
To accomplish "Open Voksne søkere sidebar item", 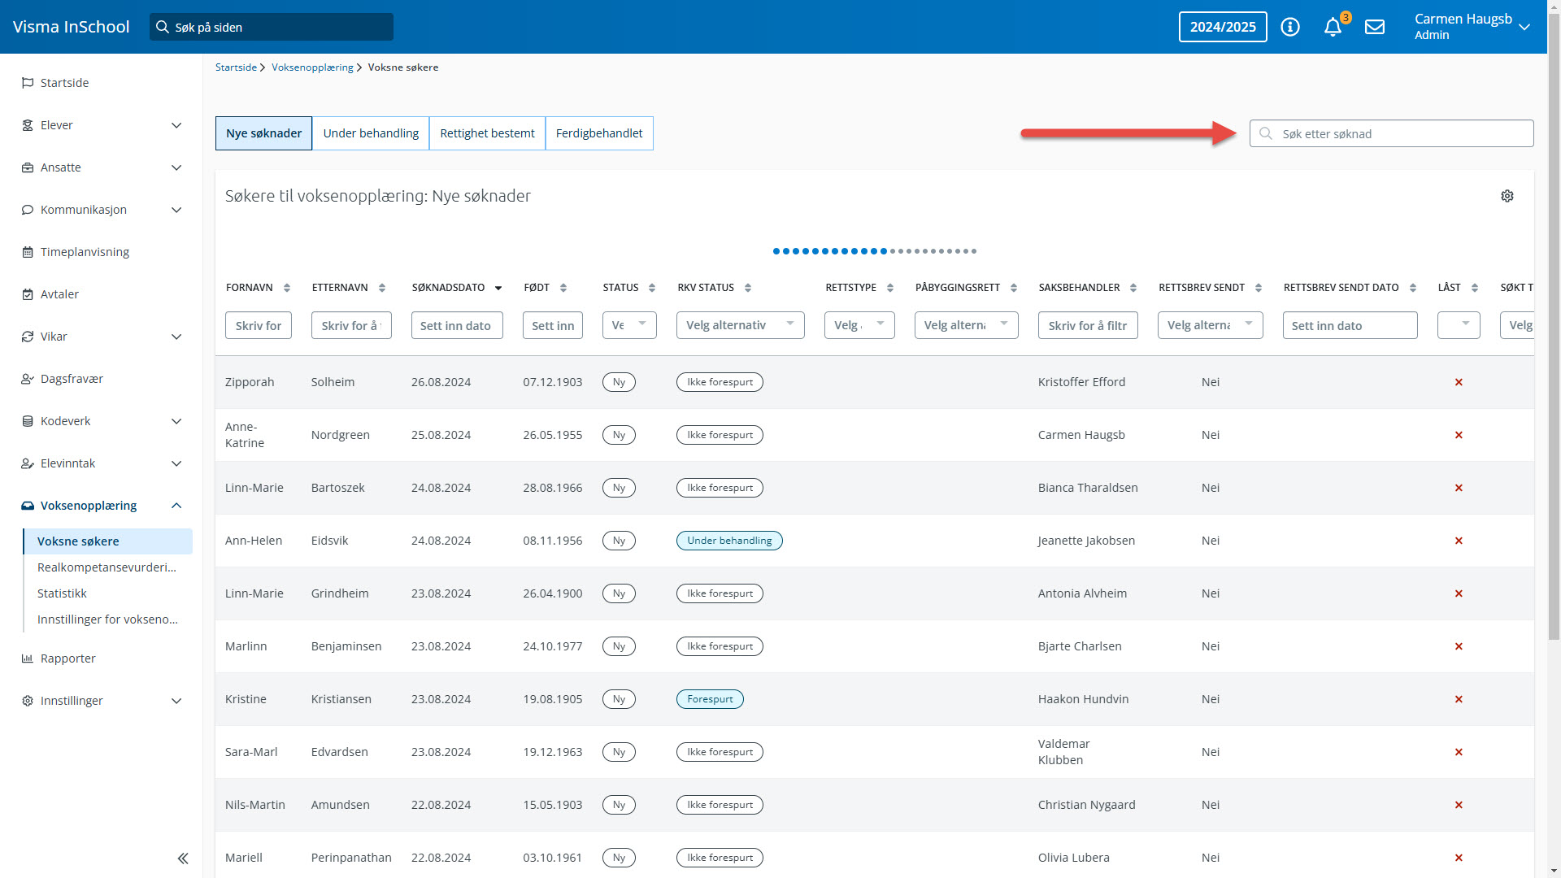I will point(108,541).
